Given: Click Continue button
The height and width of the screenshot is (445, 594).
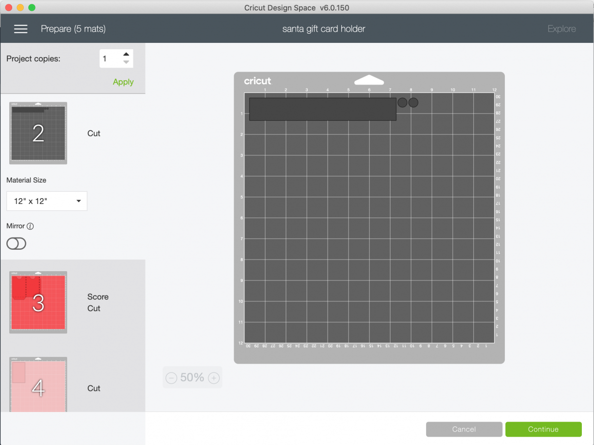Looking at the screenshot, I should pyautogui.click(x=543, y=429).
